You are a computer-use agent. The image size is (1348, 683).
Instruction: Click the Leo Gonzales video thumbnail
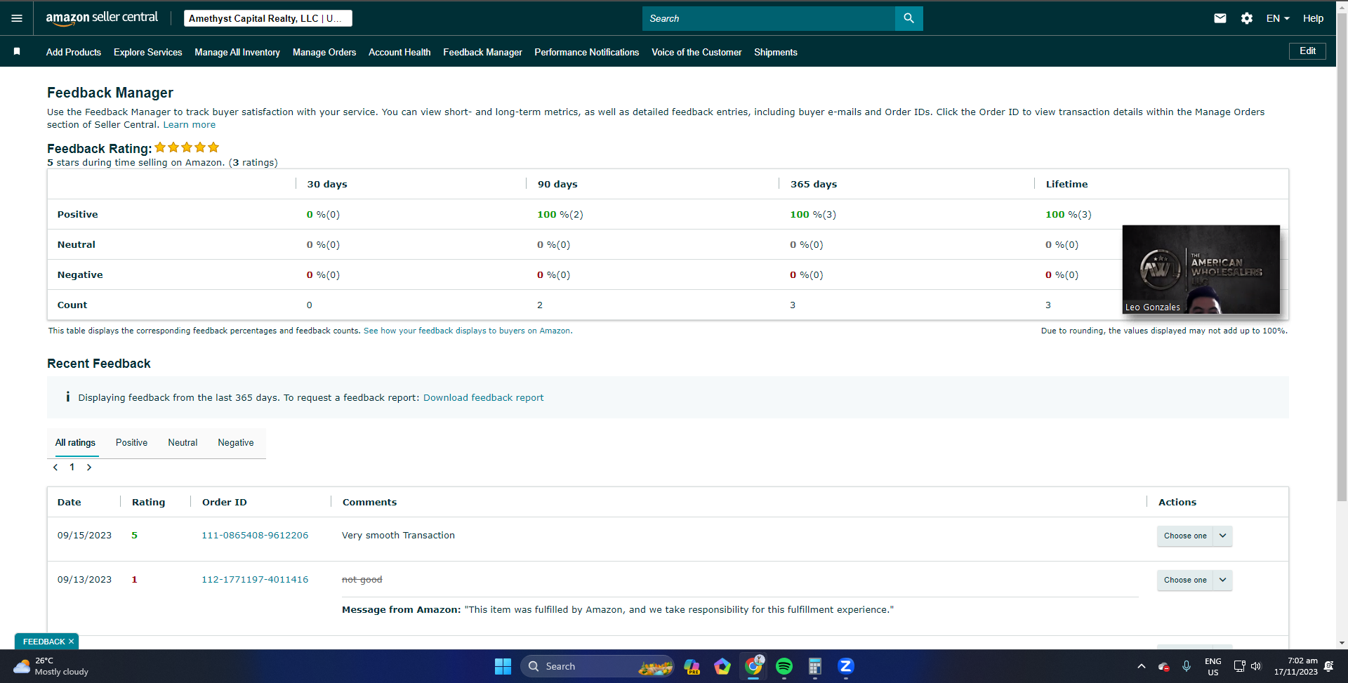(1201, 269)
